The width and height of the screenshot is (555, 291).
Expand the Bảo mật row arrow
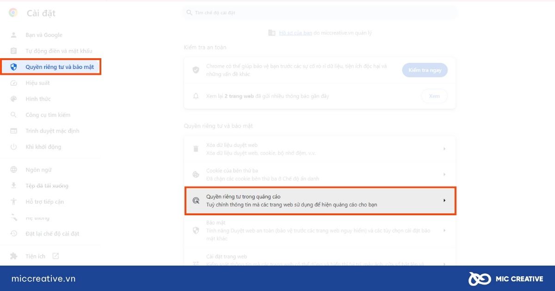(x=444, y=230)
